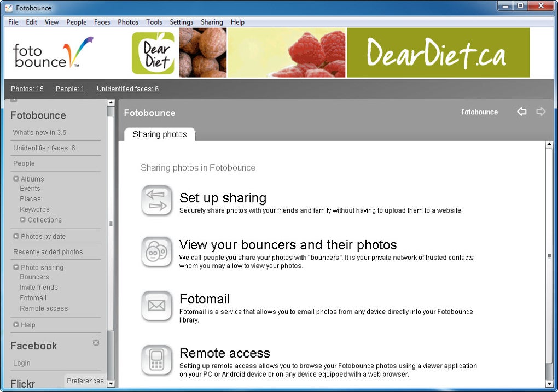Click the Preferences button
Viewport: 558px width, 392px height.
tap(85, 381)
